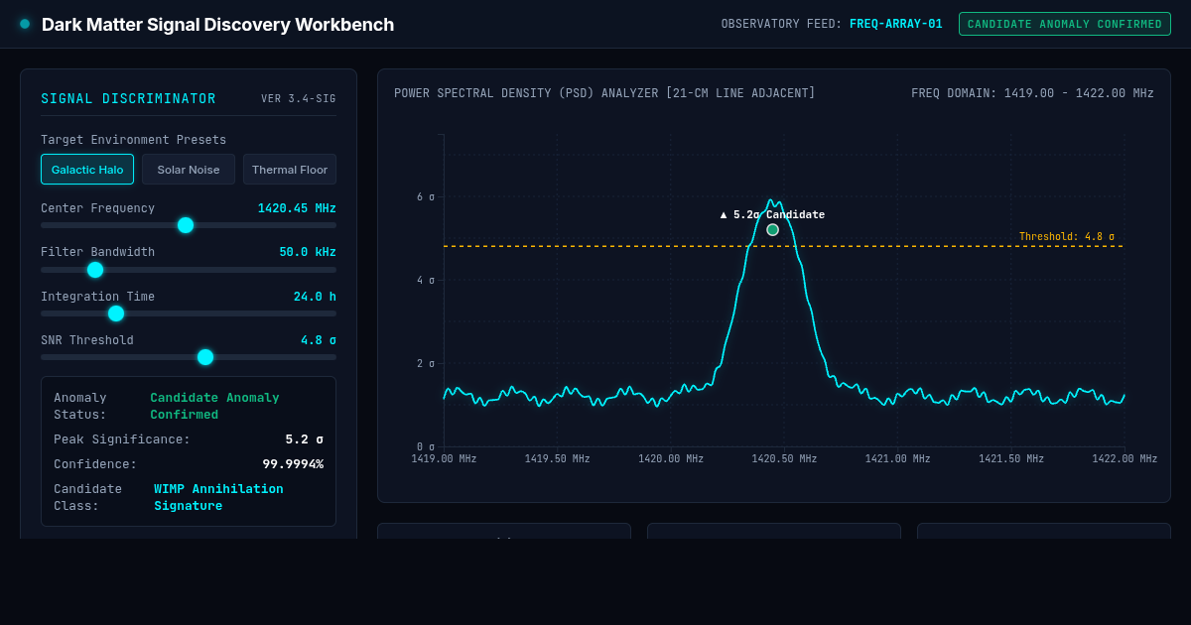Viewport: 1191px width, 625px height.
Task: Click the SNR Threshold slider handle
Action: 205,357
